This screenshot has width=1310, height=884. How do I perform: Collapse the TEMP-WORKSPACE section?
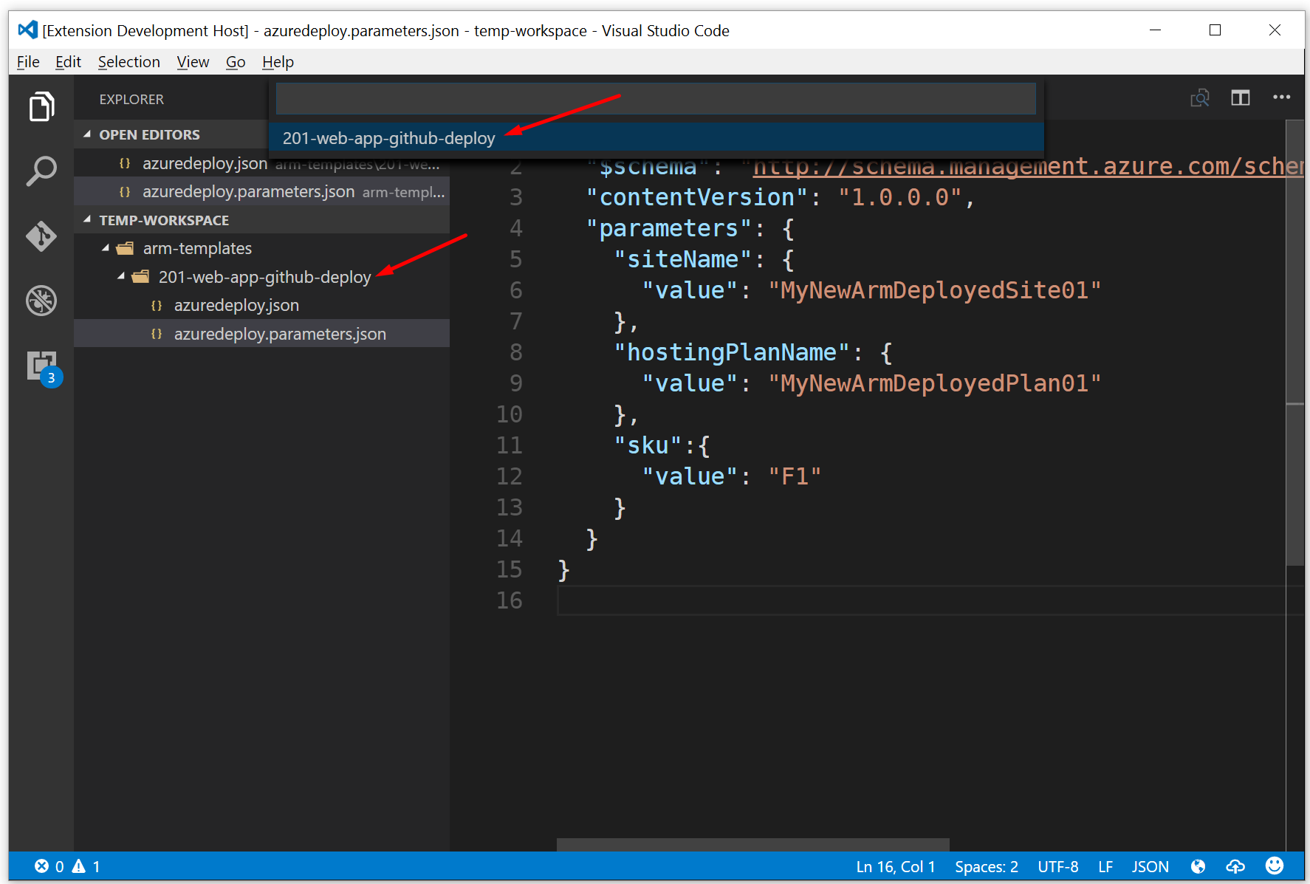[87, 220]
